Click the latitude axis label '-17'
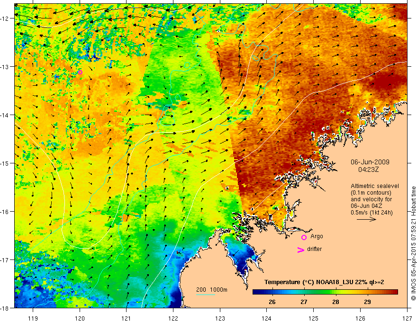 5,259
